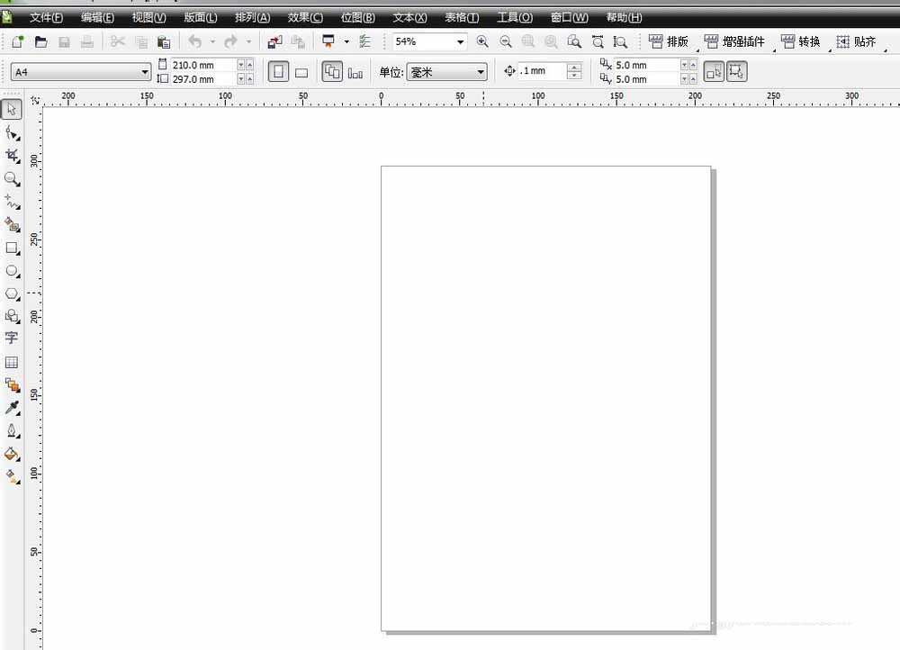Open the units dropdown showing 毫米
The image size is (900, 650).
click(x=481, y=71)
